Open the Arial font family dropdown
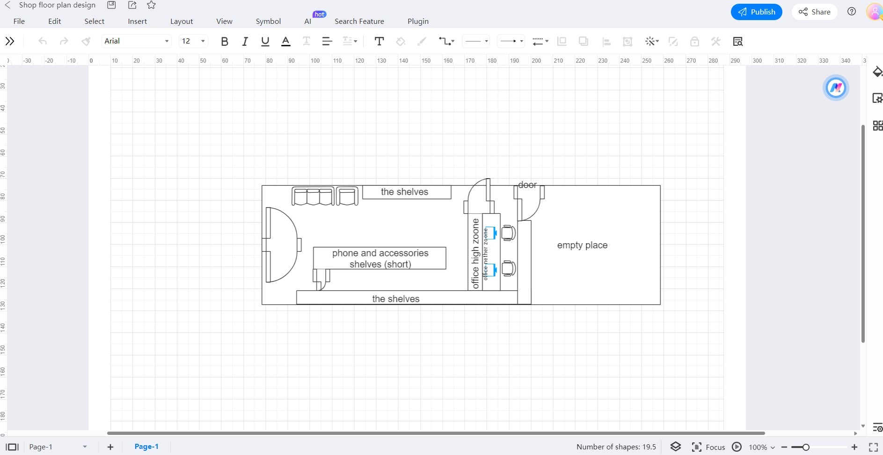This screenshot has width=883, height=455. [x=136, y=41]
